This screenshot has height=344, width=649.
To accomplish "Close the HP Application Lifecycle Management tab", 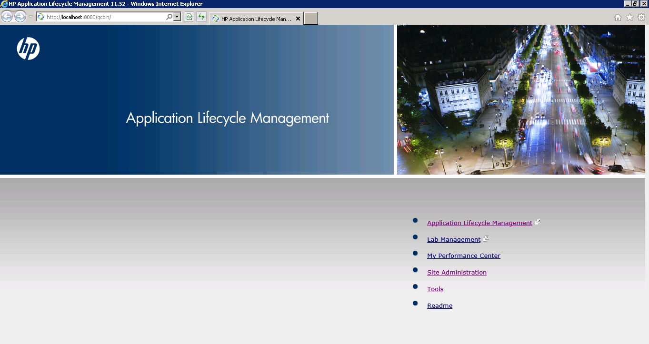I will coord(298,19).
